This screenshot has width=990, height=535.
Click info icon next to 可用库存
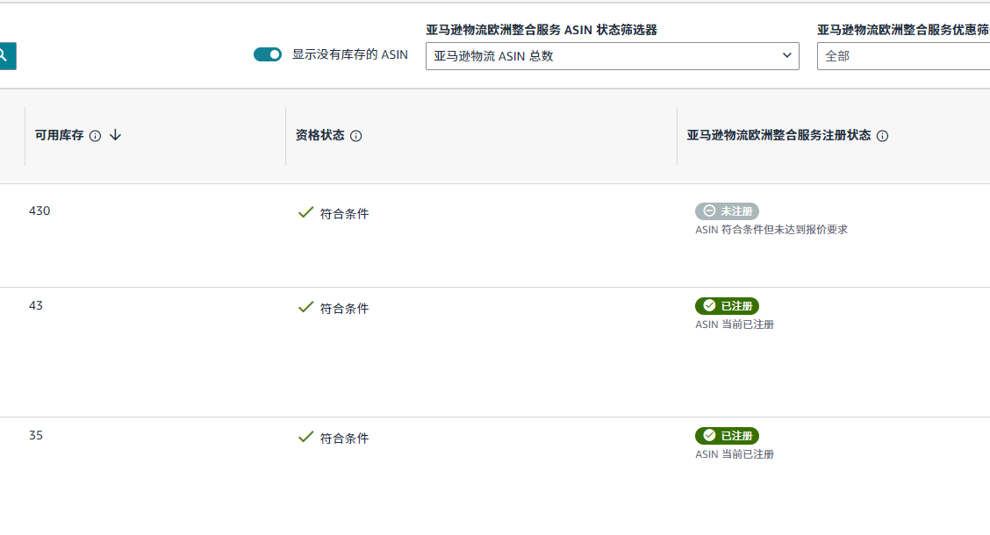pyautogui.click(x=96, y=136)
